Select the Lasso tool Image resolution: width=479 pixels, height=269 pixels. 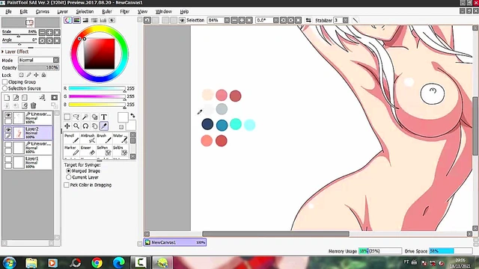click(x=76, y=117)
